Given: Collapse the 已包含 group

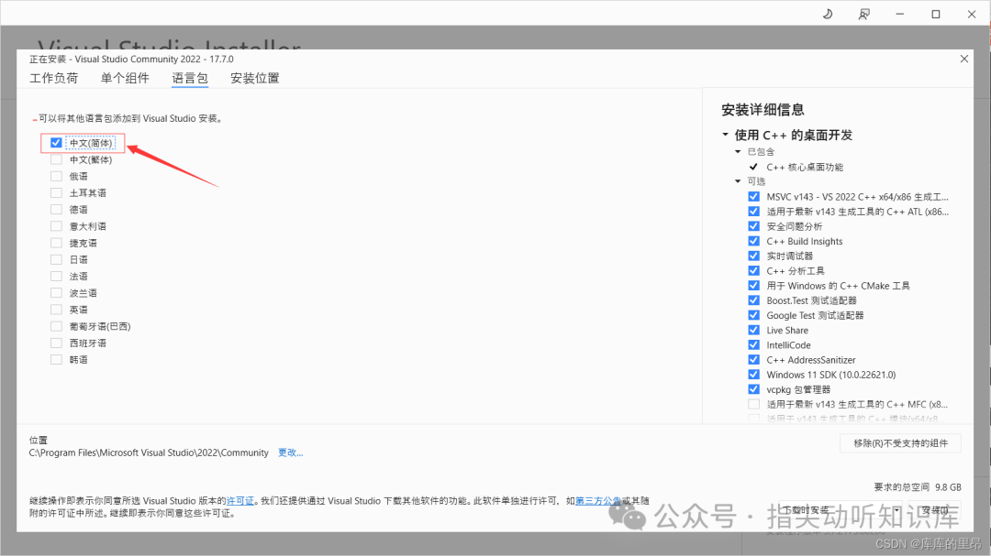Looking at the screenshot, I should pos(738,151).
